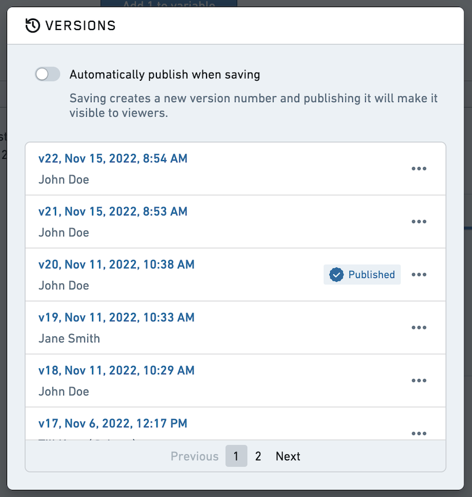Enable automatically publish when saving toggle

point(48,74)
